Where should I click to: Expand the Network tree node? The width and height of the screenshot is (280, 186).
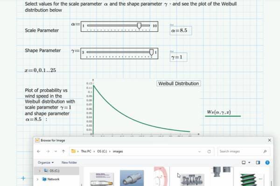[x=37, y=179]
